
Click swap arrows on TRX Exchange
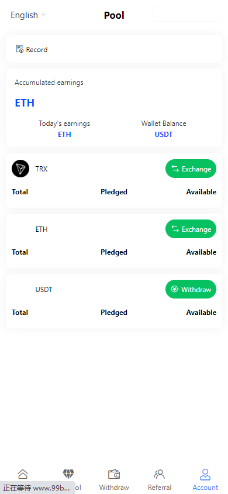[x=175, y=169]
